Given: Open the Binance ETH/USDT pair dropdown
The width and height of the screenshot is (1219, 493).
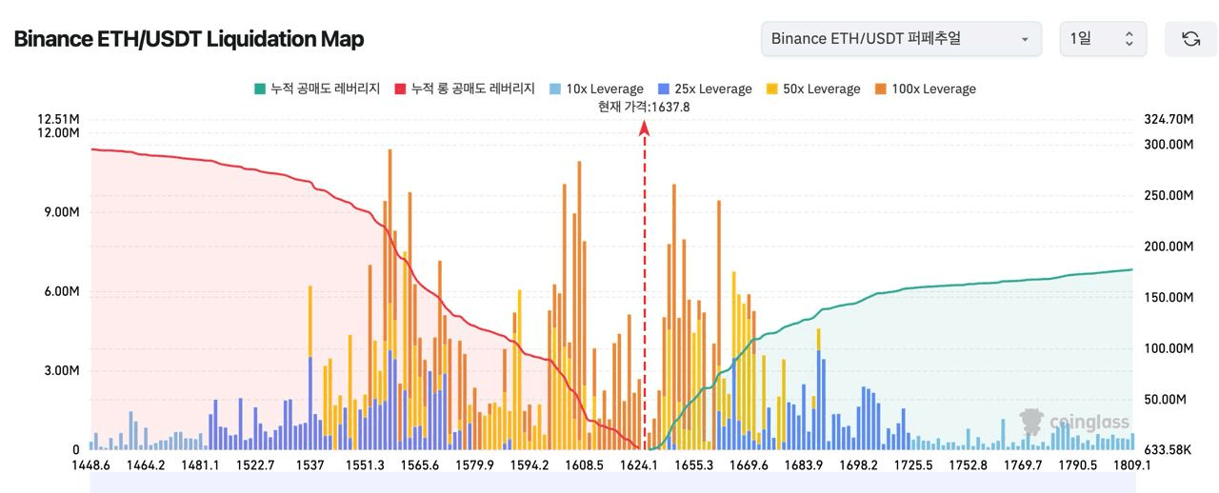Looking at the screenshot, I should [x=900, y=39].
